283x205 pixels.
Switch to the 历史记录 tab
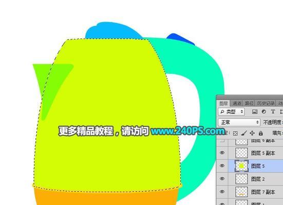point(266,104)
